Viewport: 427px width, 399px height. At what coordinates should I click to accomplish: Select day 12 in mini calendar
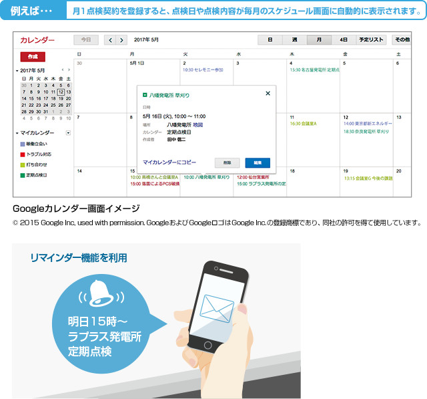tap(61, 92)
